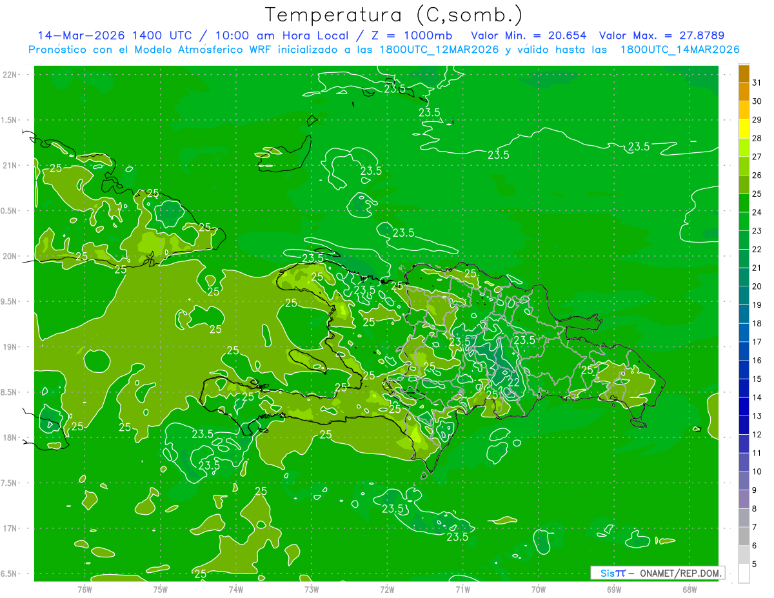Click the '22N' latitude axis label
The image size is (774, 598).
pyautogui.click(x=10, y=75)
